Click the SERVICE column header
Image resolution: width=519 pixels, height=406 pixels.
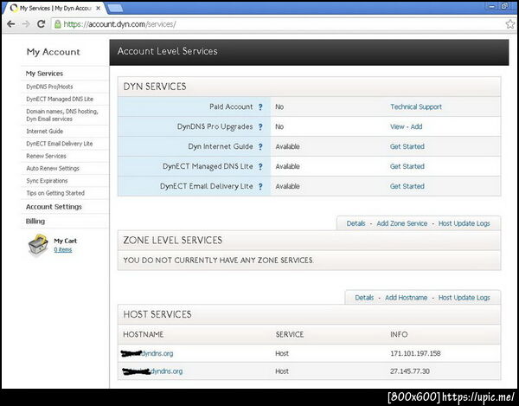click(290, 334)
